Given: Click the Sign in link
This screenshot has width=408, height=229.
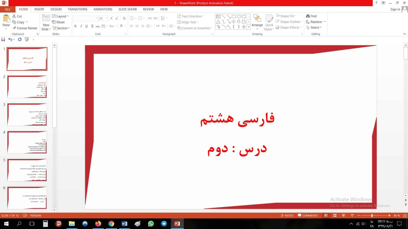Looking at the screenshot, I should [x=395, y=9].
